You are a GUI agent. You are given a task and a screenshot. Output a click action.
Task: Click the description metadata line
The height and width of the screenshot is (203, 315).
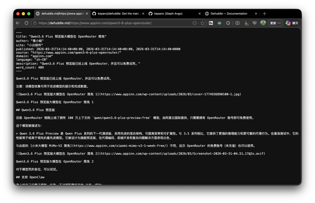78,64
